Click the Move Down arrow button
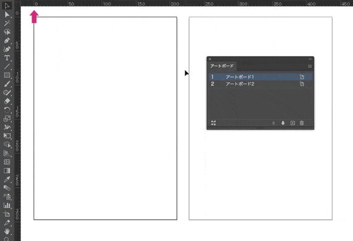 [283, 123]
